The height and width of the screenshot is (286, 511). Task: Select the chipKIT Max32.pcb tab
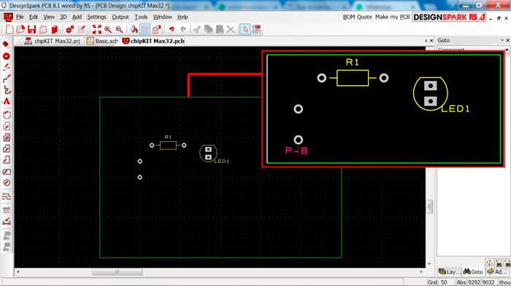coord(153,41)
